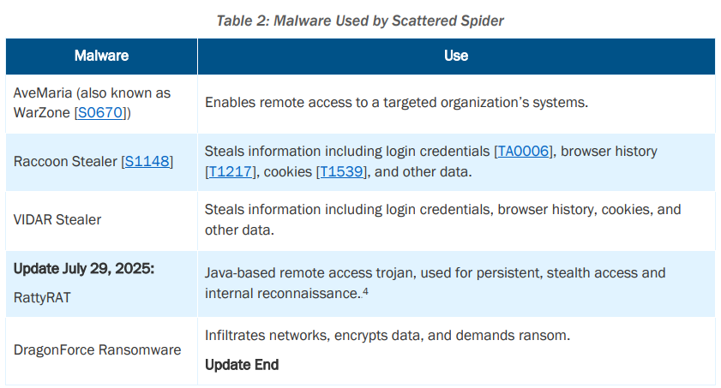Select the Use column header

(x=456, y=56)
